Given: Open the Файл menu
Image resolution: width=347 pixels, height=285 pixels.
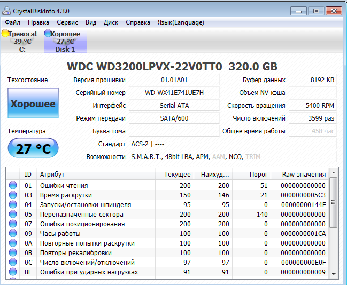Looking at the screenshot, I should pyautogui.click(x=12, y=22).
